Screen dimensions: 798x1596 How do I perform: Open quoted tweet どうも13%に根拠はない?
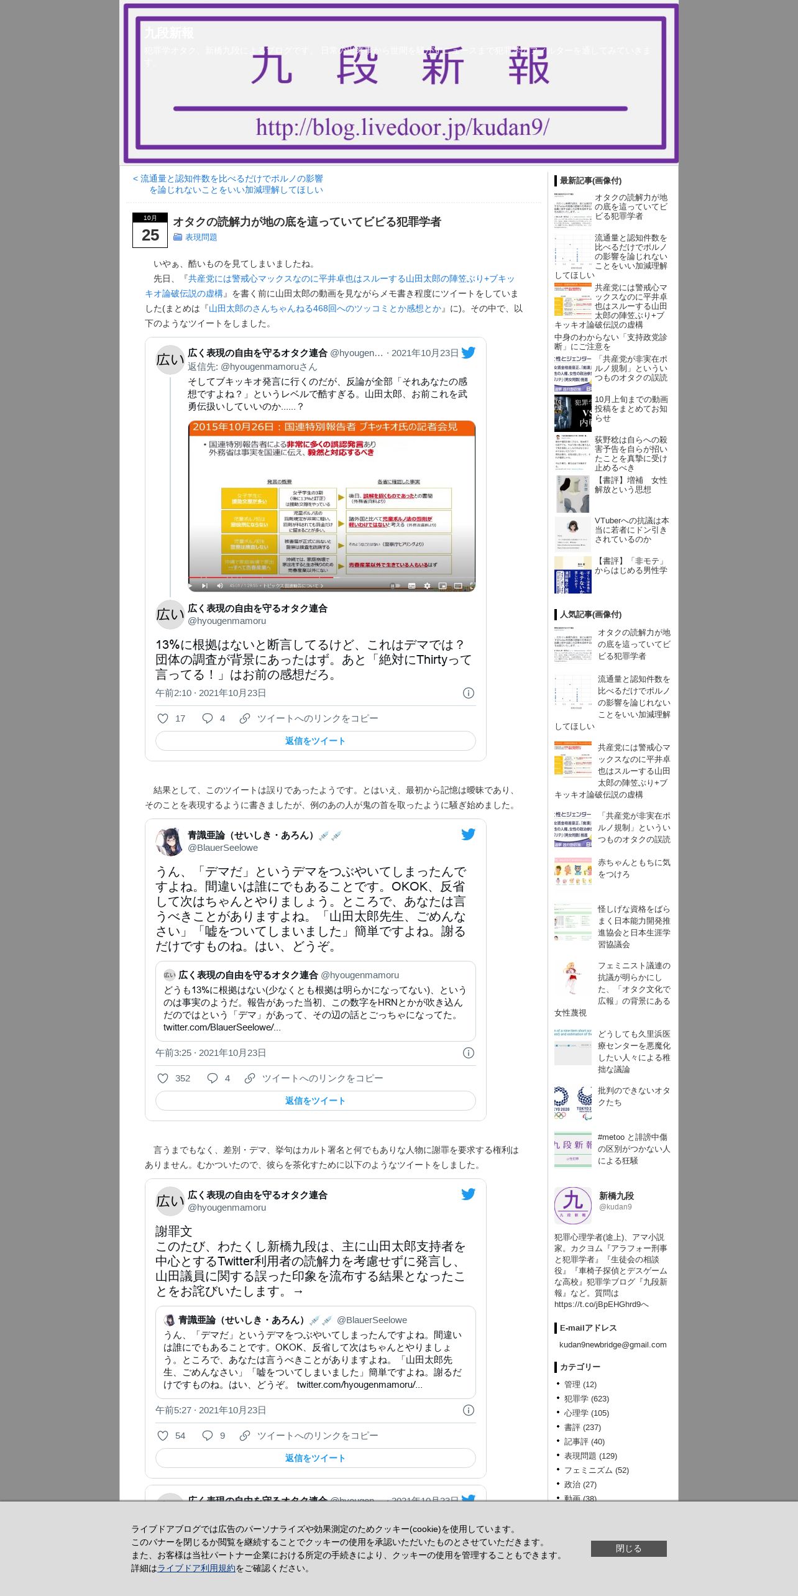(x=316, y=1001)
